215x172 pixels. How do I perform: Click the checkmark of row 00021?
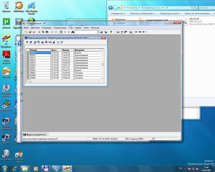click(x=28, y=68)
